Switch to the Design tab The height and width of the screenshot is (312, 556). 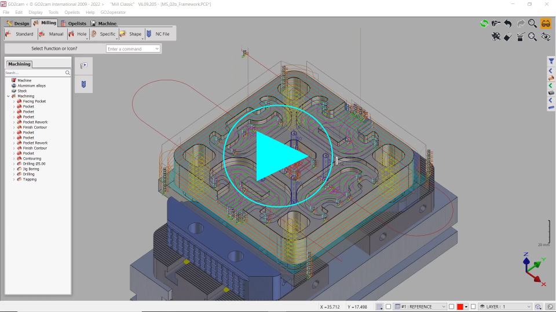18,24
